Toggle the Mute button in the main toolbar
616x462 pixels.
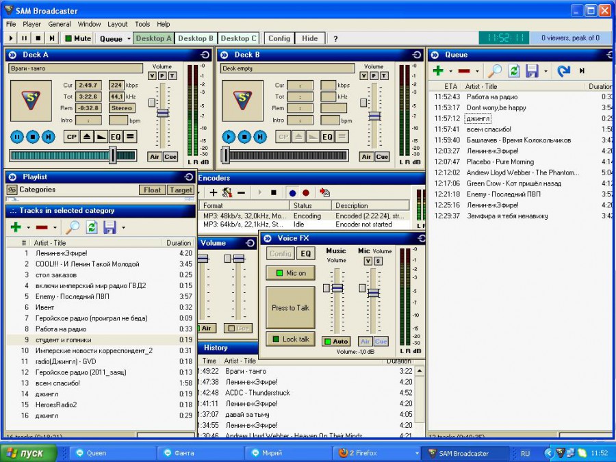[77, 38]
